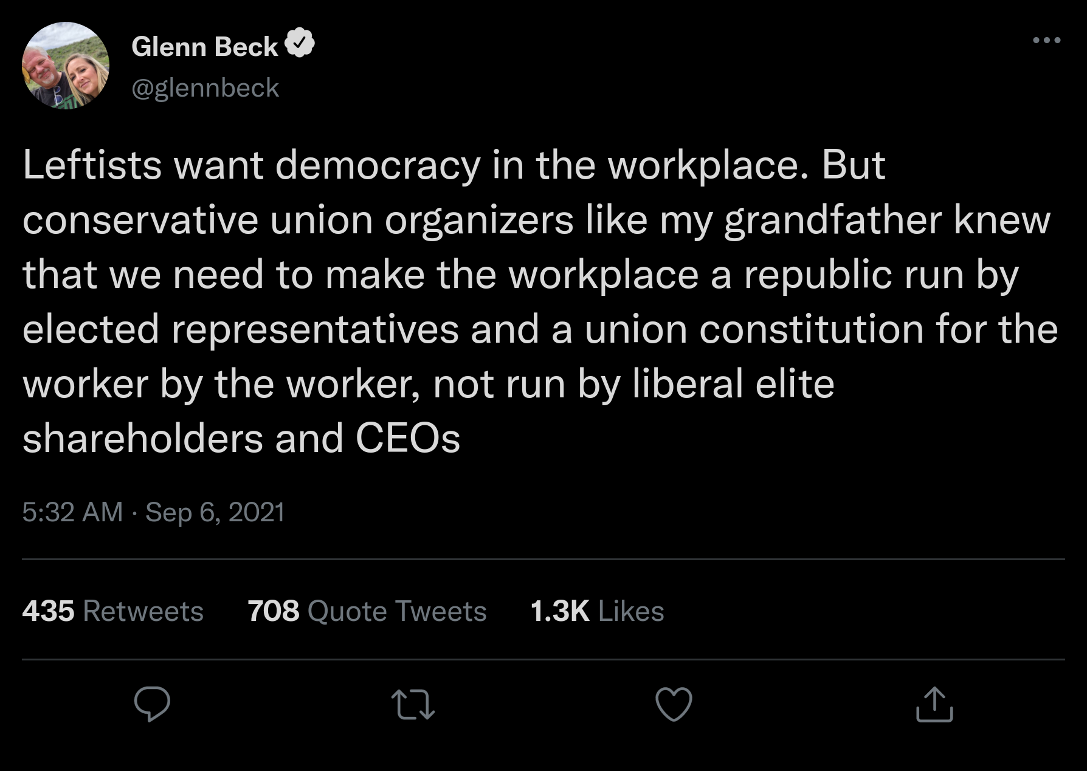Open the three-dot more options menu
The width and height of the screenshot is (1087, 771).
coord(1047,40)
